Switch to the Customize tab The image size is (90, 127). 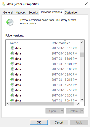coord(71,12)
